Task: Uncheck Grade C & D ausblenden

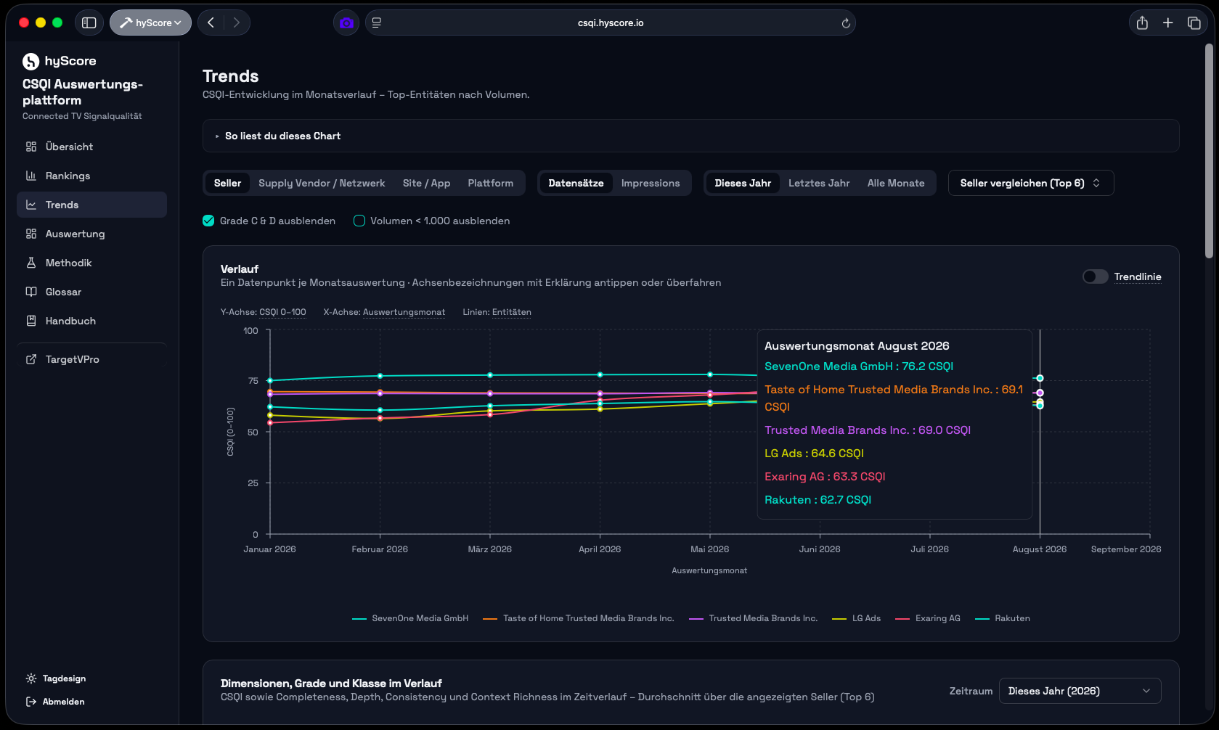Action: 208,221
